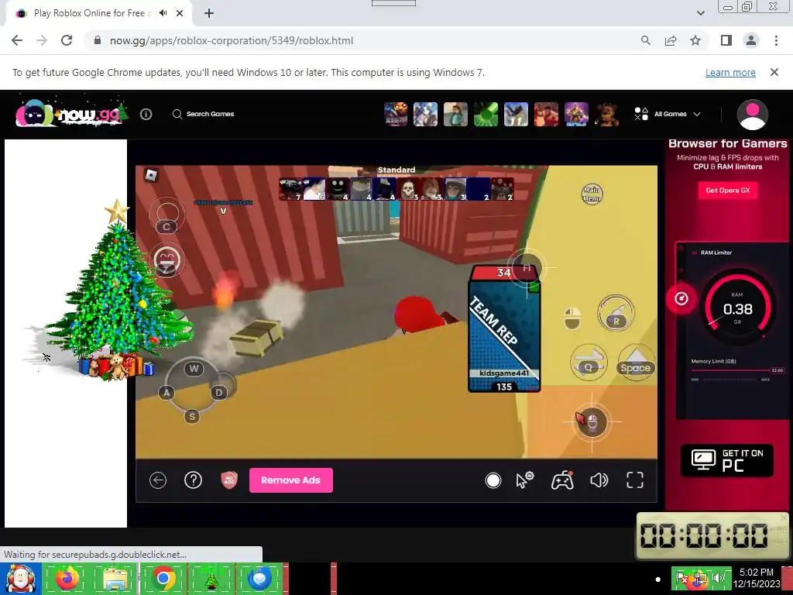Mute the tab audio speaker icon
This screenshot has width=793, height=595.
163,13
